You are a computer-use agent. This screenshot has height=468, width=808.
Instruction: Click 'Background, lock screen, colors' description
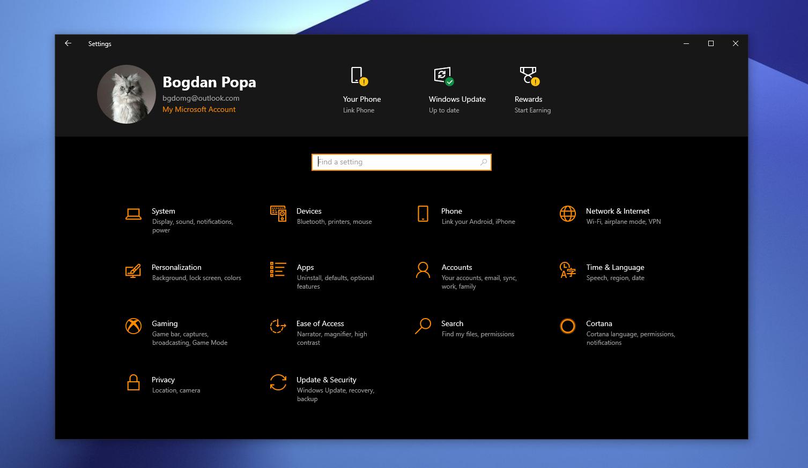(197, 278)
